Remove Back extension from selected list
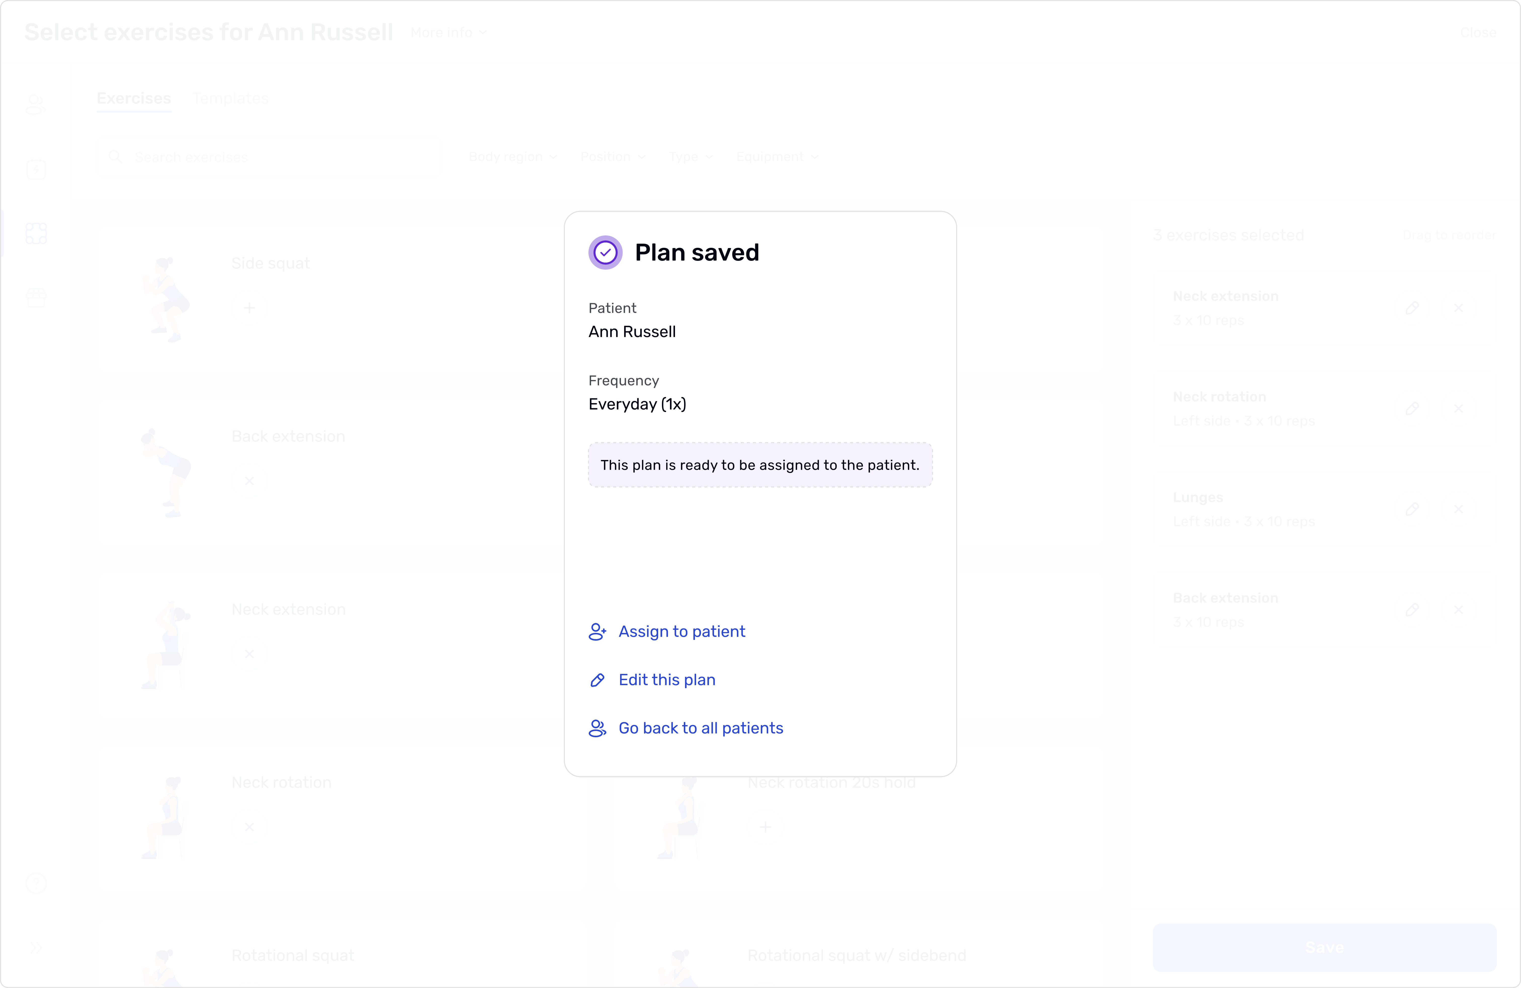This screenshot has height=988, width=1521. pos(1458,610)
